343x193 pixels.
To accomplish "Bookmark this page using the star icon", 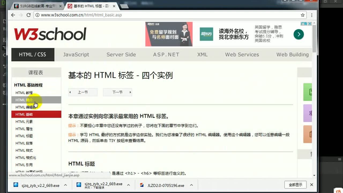I will pyautogui.click(x=303, y=15).
